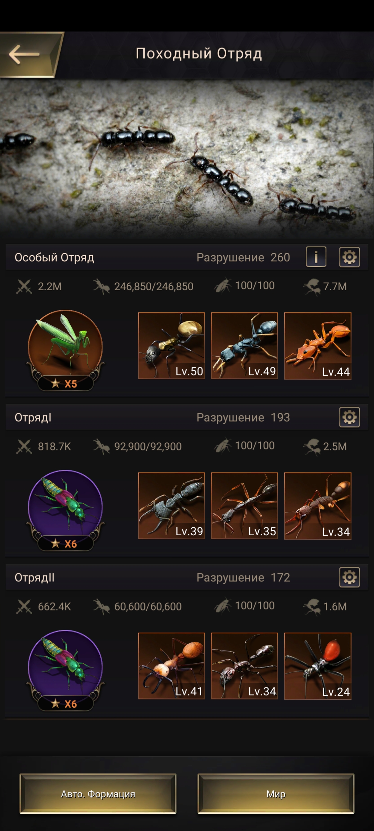Select the Lv.50 golden ant card
Viewport: 374px width, 831px height.
171,346
